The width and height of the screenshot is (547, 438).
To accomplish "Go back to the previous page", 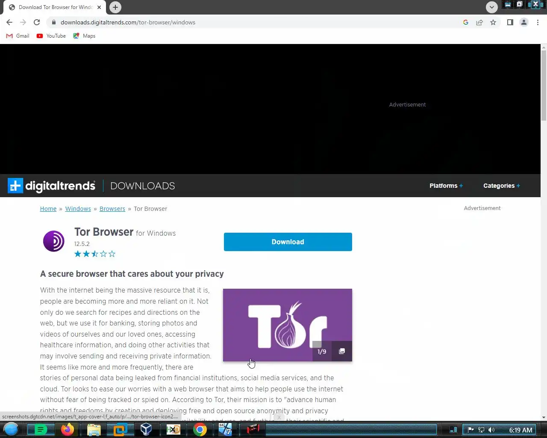I will point(9,22).
